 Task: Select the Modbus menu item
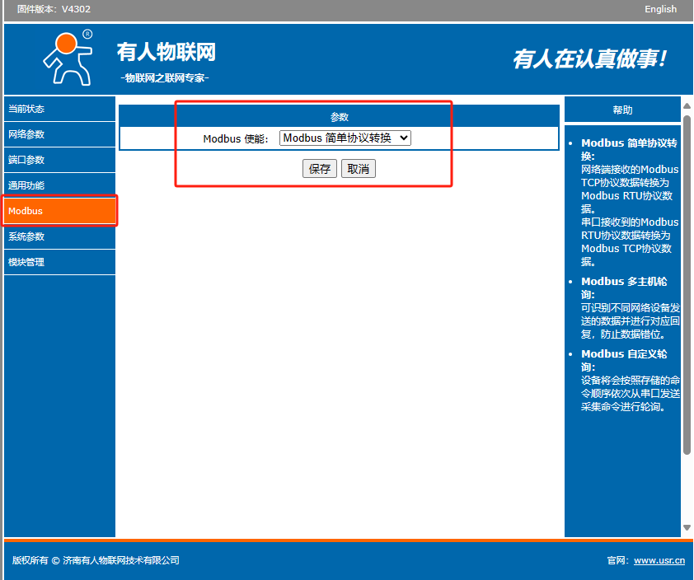59,211
